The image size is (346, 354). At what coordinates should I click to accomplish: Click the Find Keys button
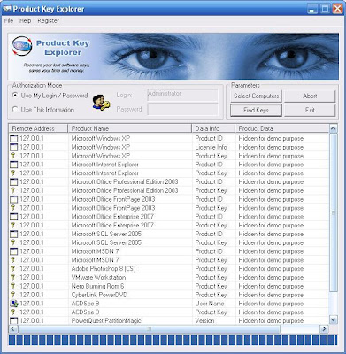(256, 110)
